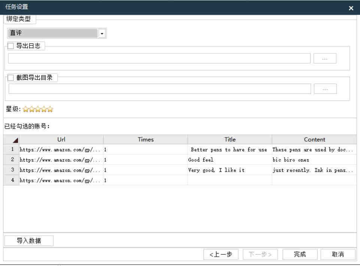Select the empty Title cell in row 4
The image size is (360, 266).
(230, 180)
